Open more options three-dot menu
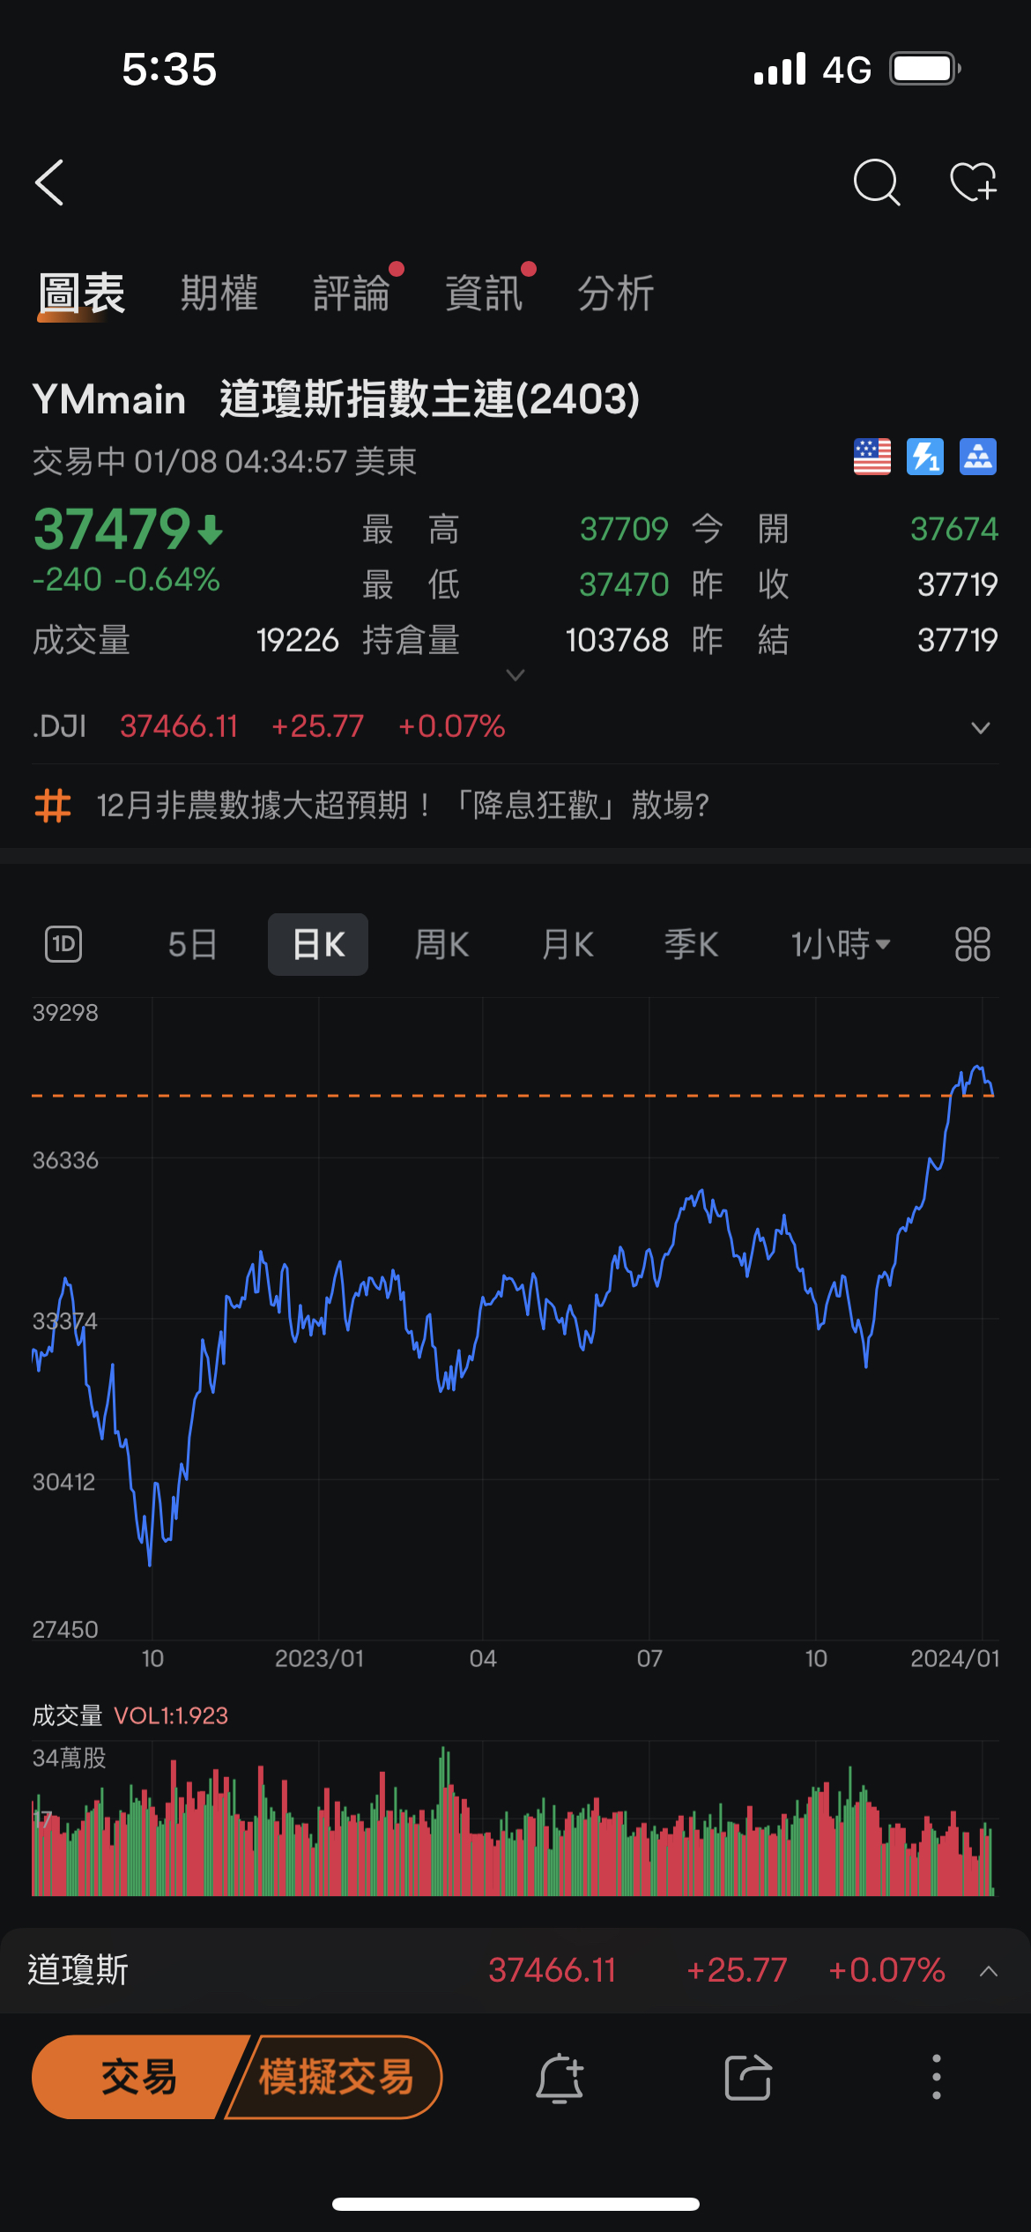1031x2232 pixels. point(937,2078)
